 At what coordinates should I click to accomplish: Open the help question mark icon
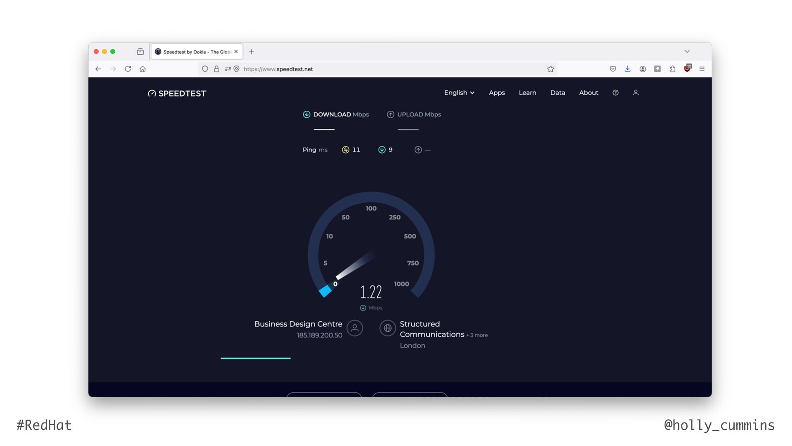click(x=615, y=93)
